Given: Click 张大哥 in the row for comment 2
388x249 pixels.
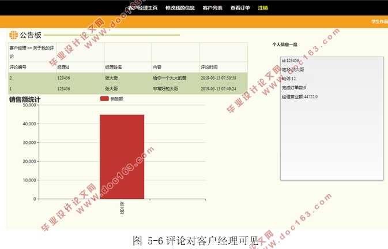Looking at the screenshot, I should pyautogui.click(x=111, y=78).
